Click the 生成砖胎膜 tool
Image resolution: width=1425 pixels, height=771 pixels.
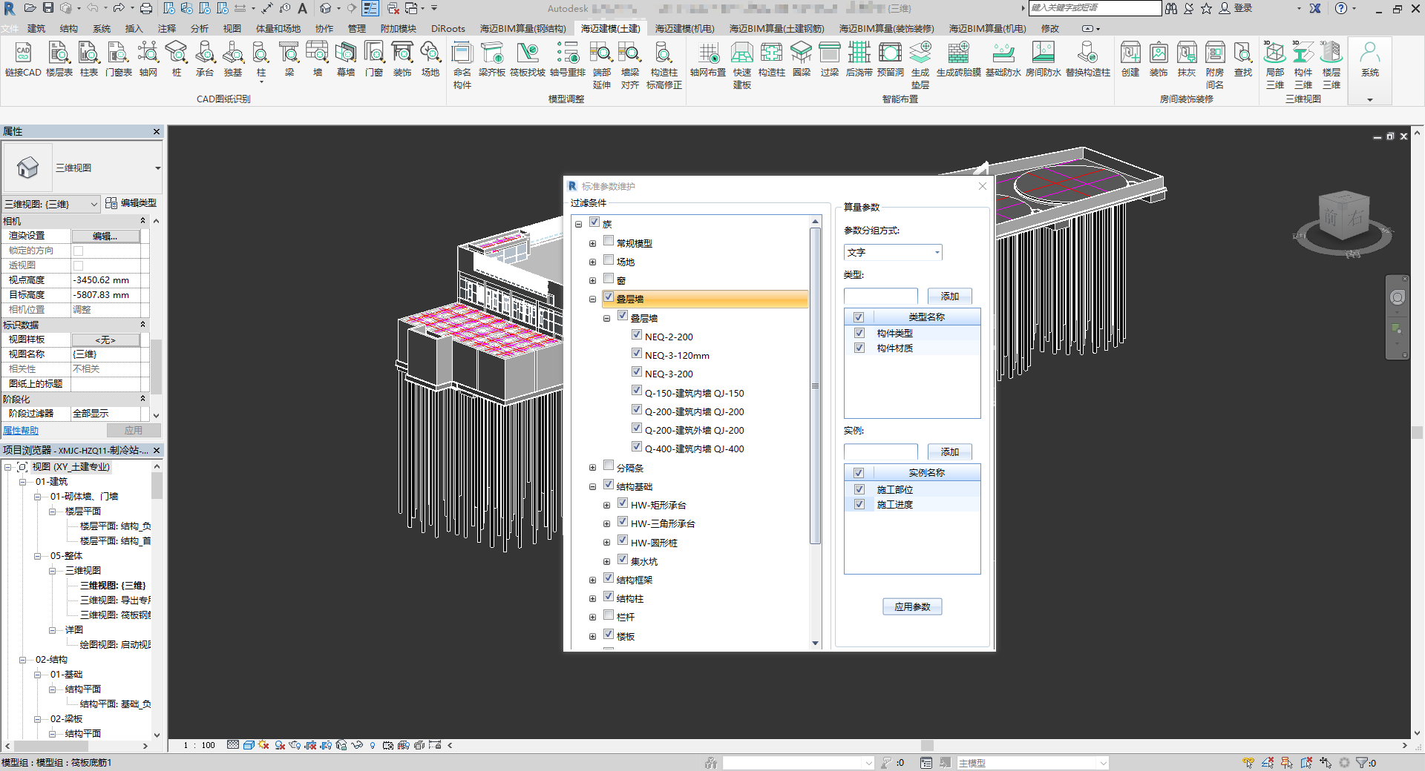(x=959, y=59)
